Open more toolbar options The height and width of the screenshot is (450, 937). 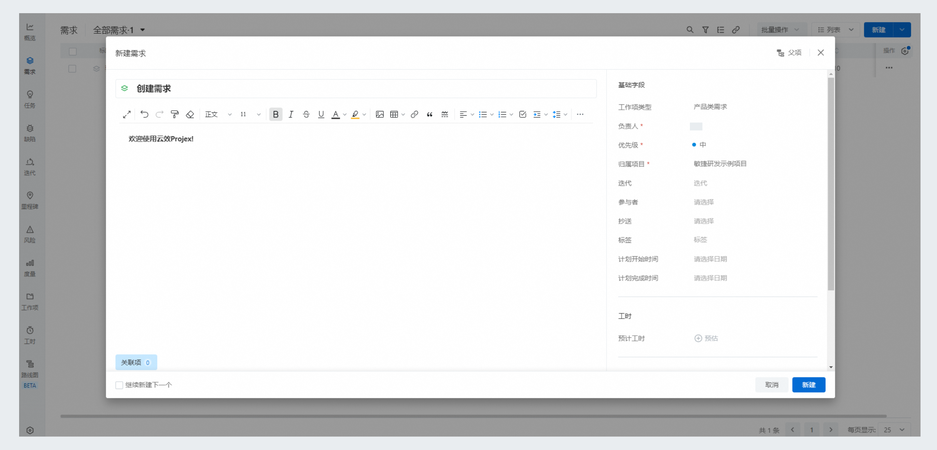click(x=580, y=115)
